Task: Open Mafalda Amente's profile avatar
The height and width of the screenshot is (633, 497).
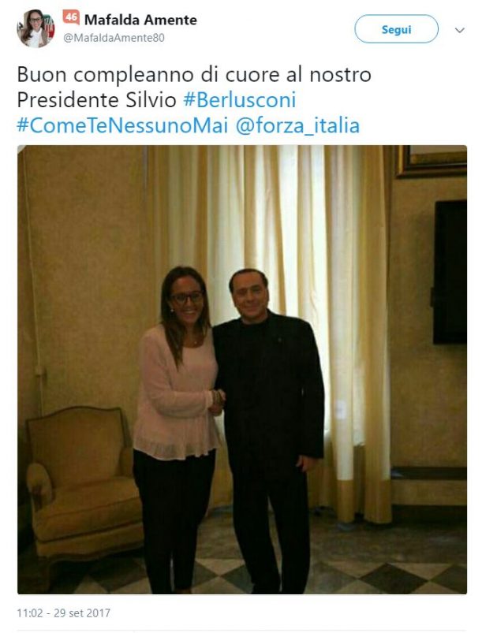Action: tap(35, 28)
